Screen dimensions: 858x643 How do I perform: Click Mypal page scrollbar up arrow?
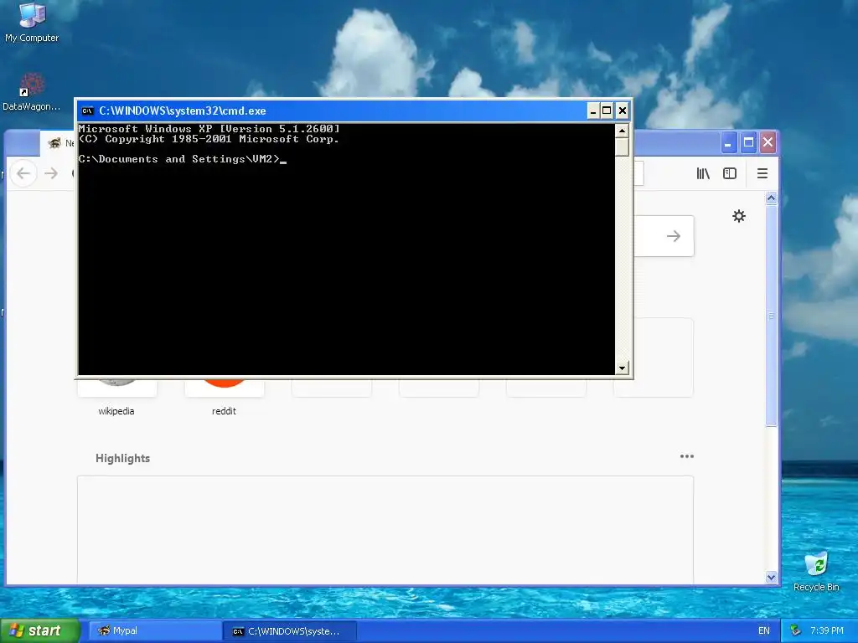(771, 198)
